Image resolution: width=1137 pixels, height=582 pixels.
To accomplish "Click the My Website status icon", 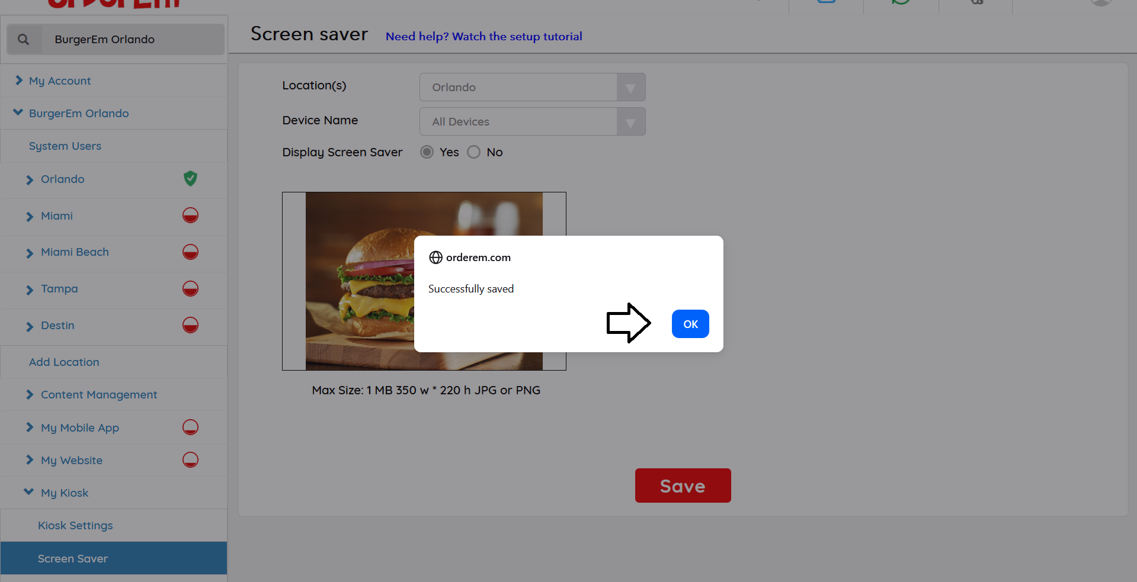I will click(x=190, y=460).
